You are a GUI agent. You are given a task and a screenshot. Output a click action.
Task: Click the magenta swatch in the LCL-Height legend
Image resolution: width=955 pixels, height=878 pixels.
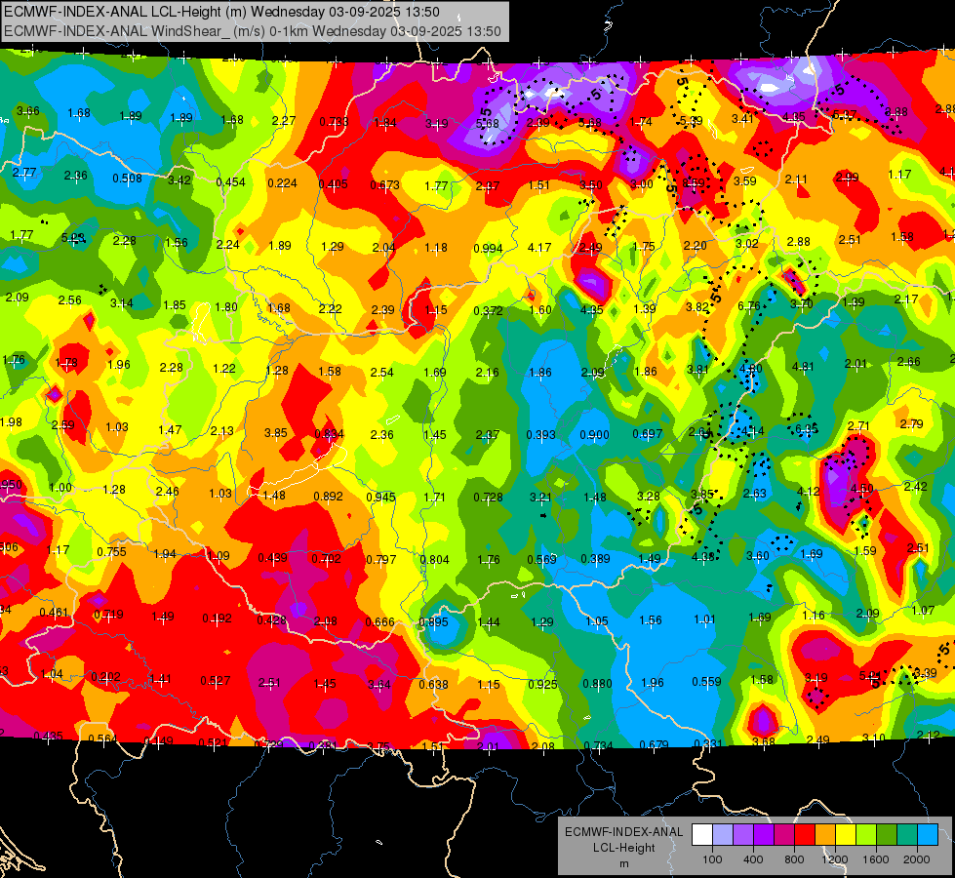pos(784,834)
